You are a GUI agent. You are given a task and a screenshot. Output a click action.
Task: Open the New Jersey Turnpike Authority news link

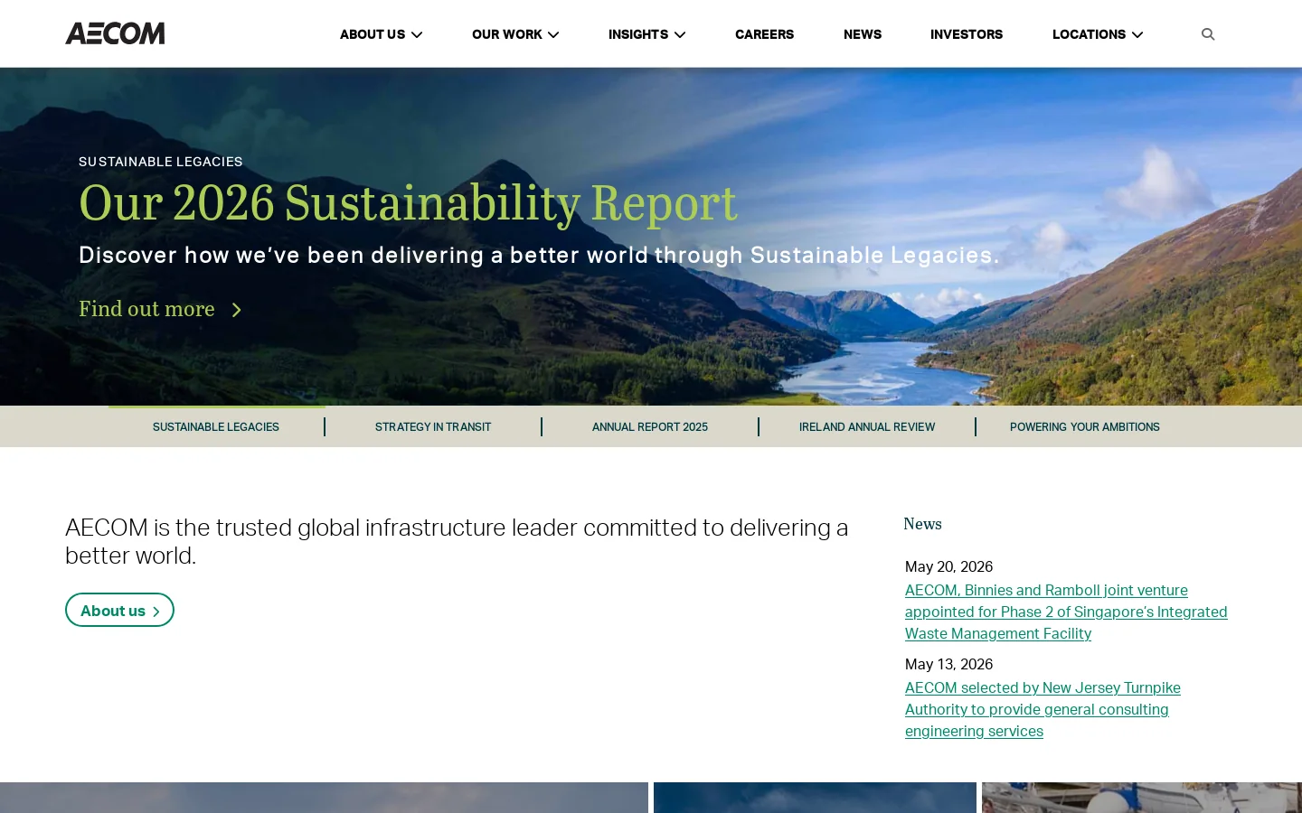[1043, 709]
